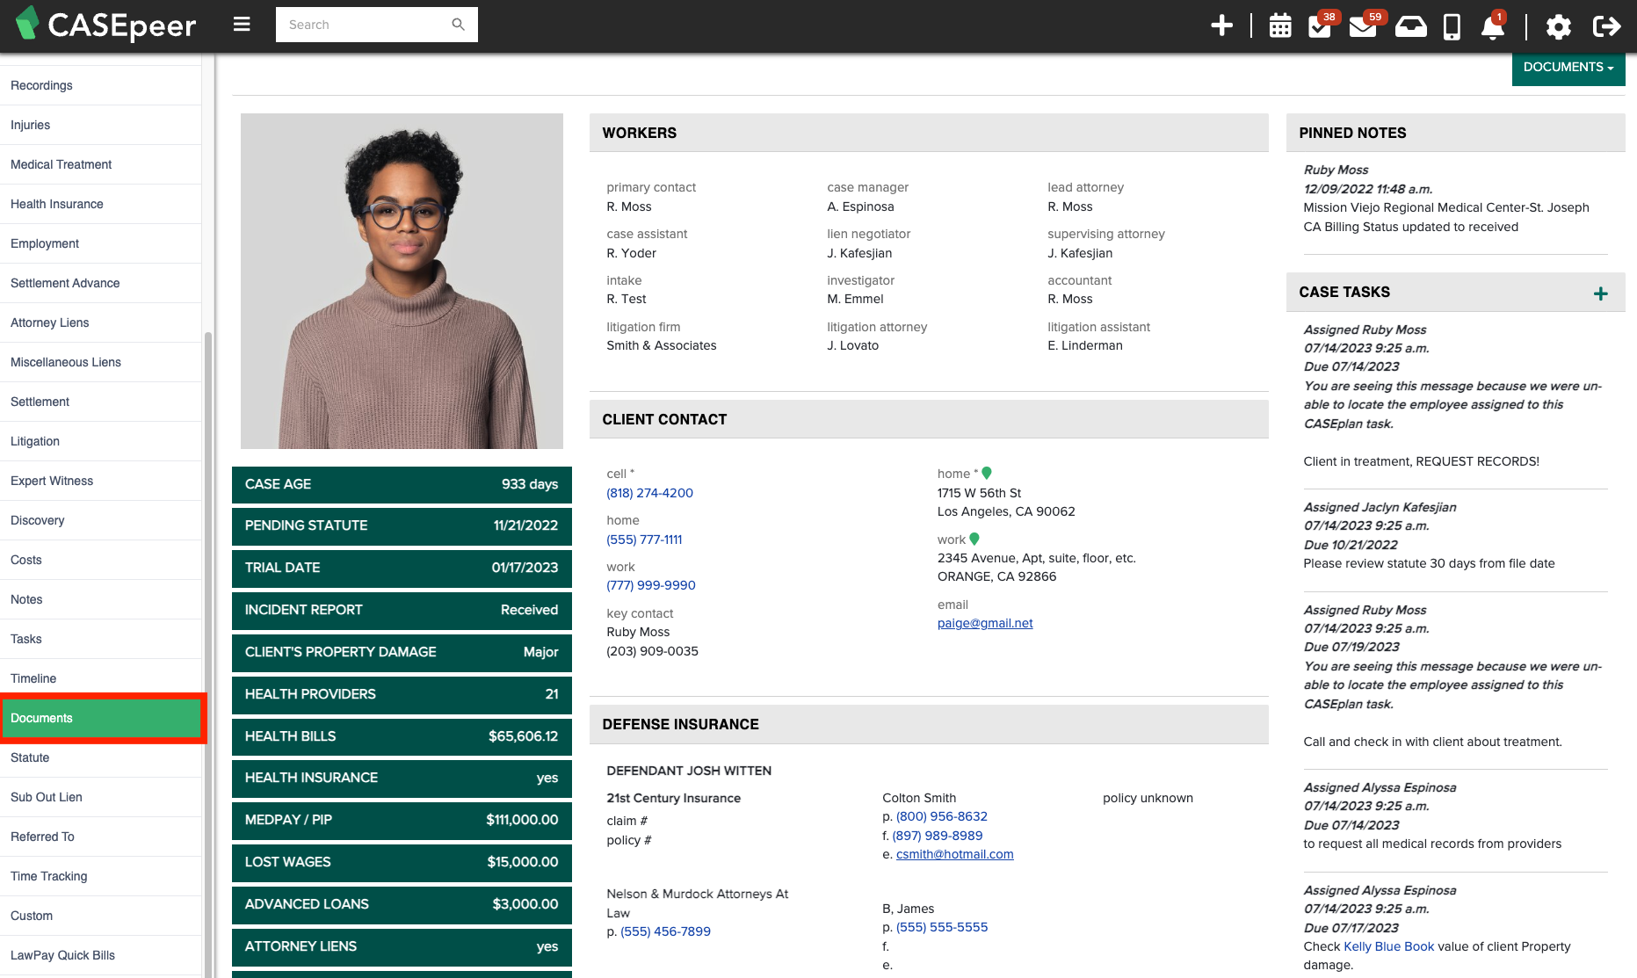Click the HEALTH PROVIDERS 21 bar
The width and height of the screenshot is (1637, 978).
pyautogui.click(x=402, y=694)
